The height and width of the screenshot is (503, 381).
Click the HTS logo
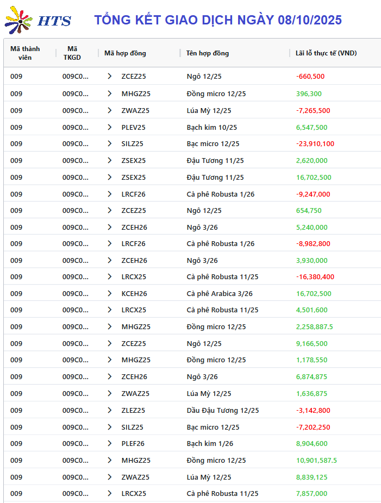38,20
